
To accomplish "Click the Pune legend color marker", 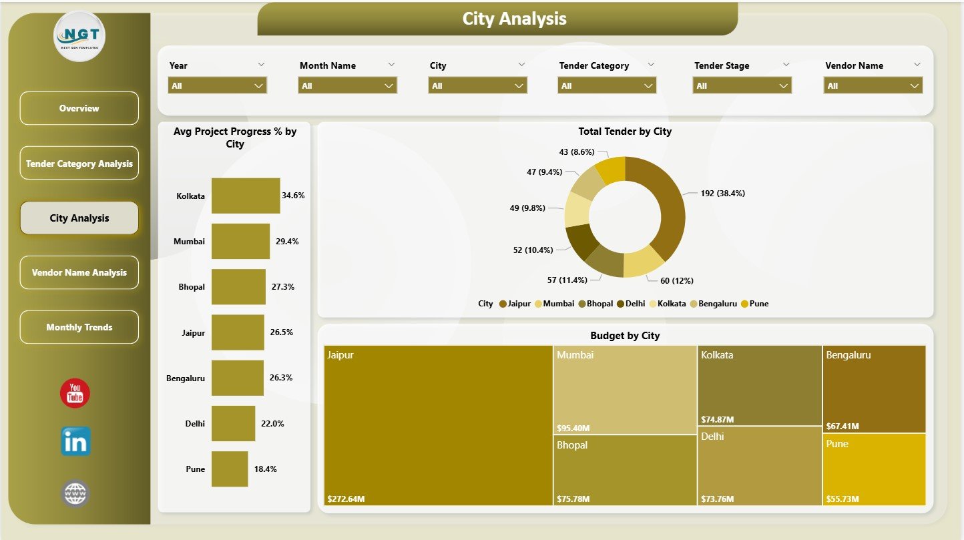I will pyautogui.click(x=744, y=304).
